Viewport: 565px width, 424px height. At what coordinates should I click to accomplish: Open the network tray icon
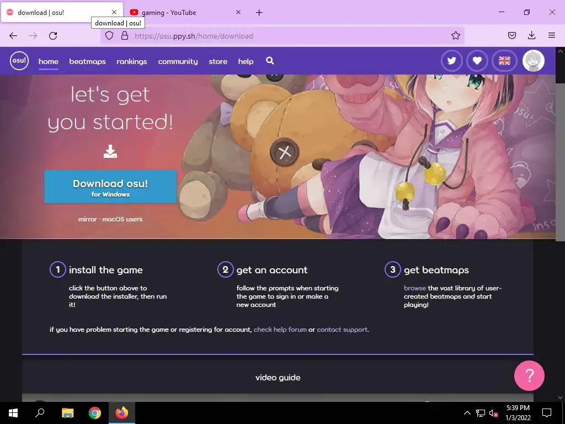click(481, 413)
